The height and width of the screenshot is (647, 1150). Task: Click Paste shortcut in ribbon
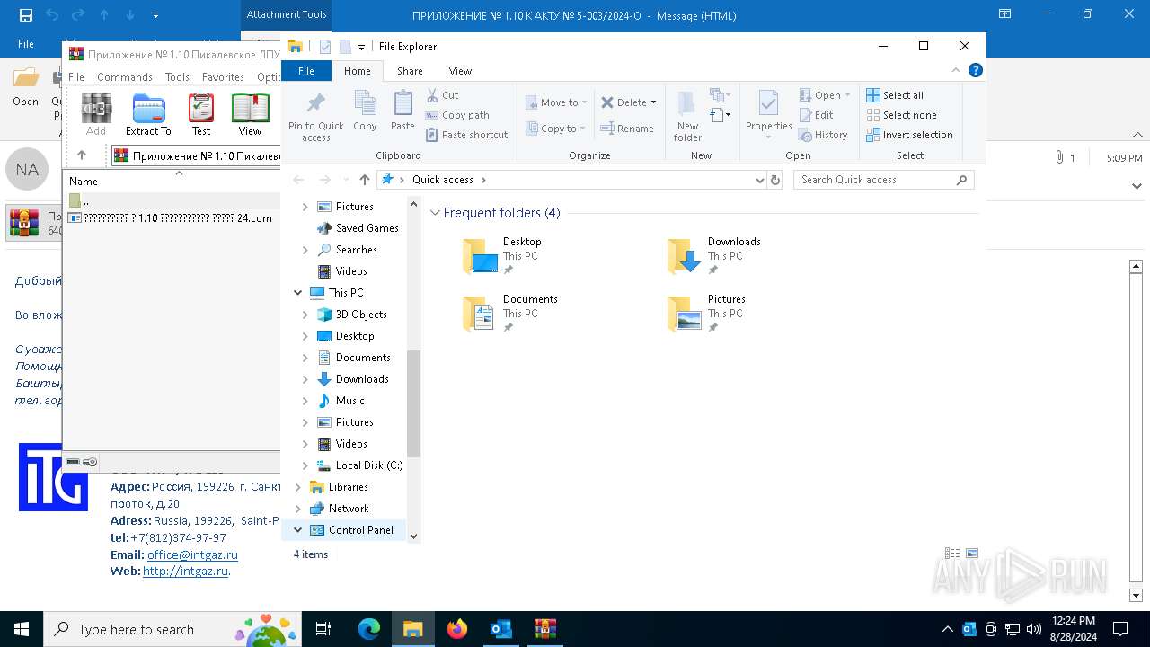point(466,135)
